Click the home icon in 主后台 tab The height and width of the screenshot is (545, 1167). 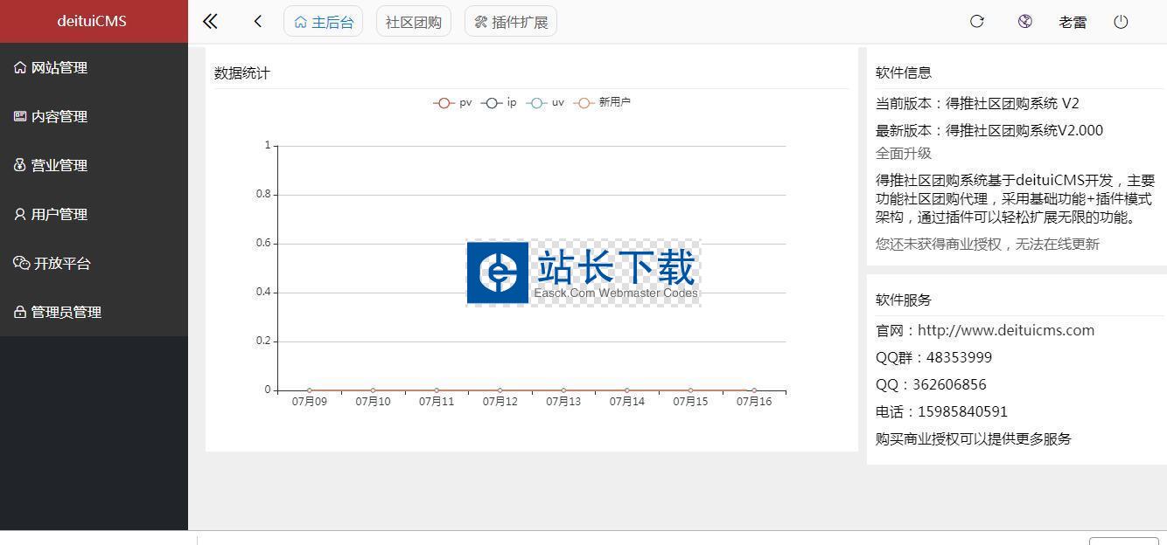[x=301, y=23]
